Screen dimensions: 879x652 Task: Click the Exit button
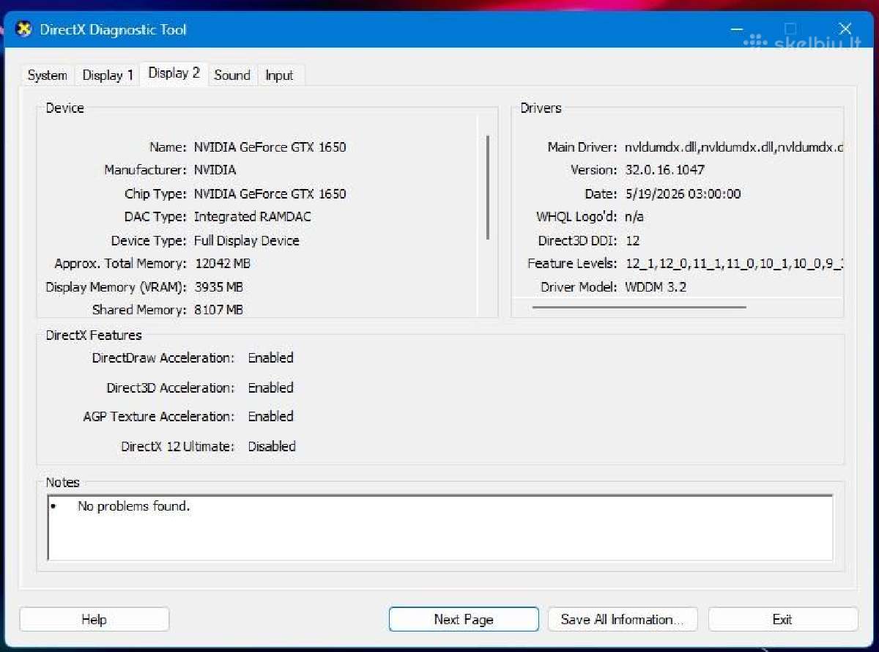[782, 620]
